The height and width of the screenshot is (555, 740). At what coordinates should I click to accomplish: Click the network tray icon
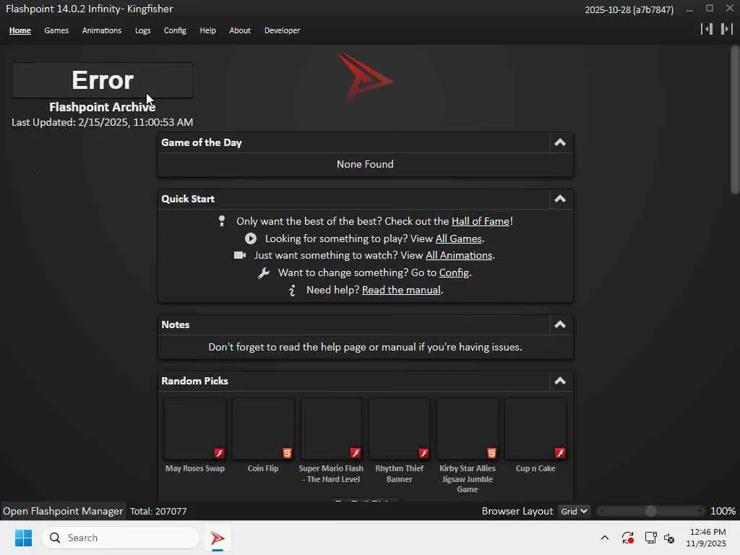[650, 538]
